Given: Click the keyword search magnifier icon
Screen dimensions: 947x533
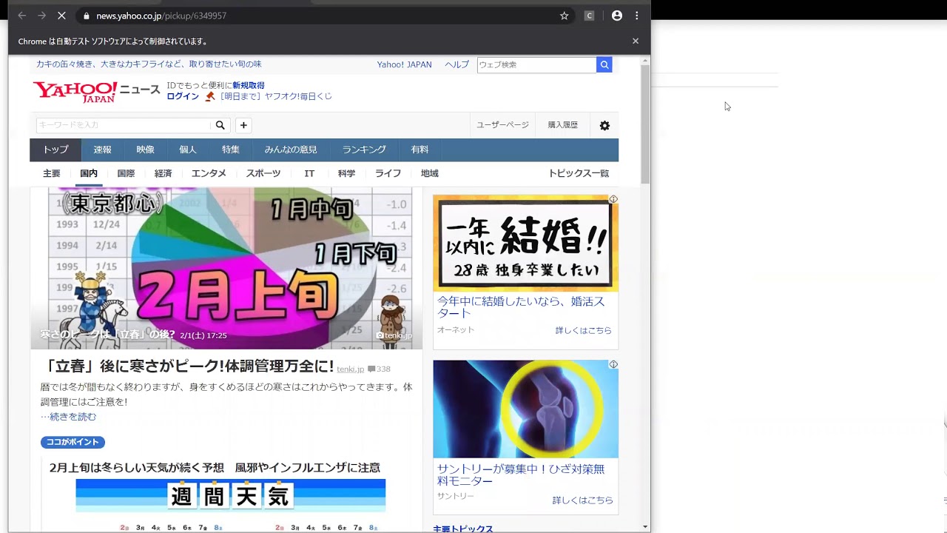Looking at the screenshot, I should pyautogui.click(x=220, y=125).
